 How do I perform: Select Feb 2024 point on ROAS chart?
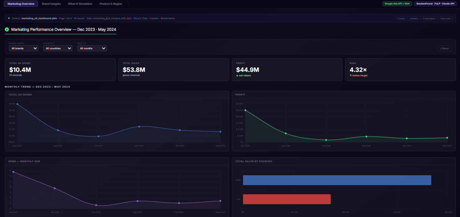pos(96,205)
